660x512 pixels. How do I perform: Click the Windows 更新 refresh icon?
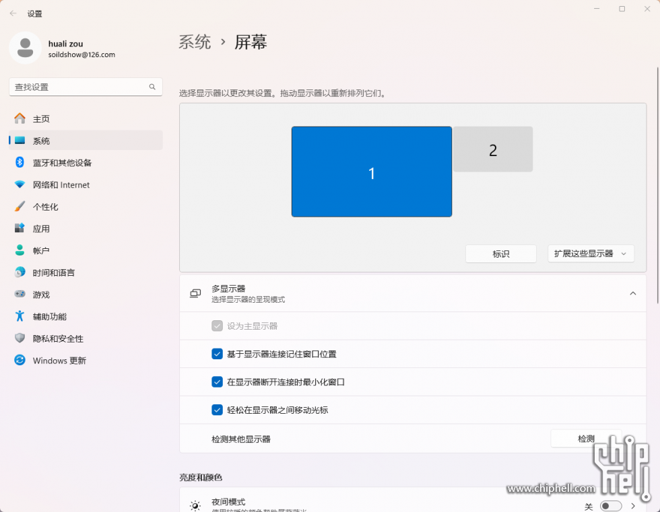[20, 360]
